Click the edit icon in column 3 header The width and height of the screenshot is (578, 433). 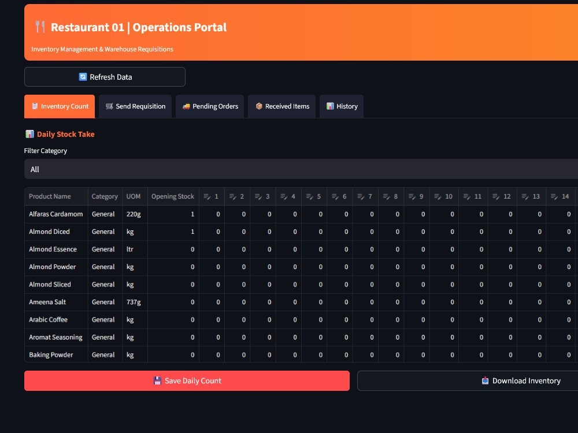click(258, 197)
